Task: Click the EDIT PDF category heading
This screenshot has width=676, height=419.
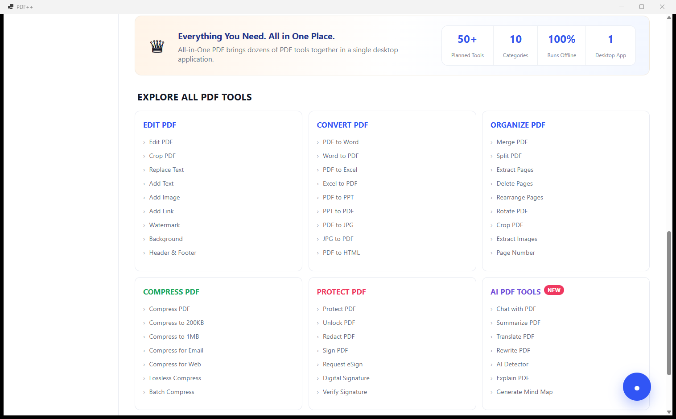Action: (x=160, y=125)
